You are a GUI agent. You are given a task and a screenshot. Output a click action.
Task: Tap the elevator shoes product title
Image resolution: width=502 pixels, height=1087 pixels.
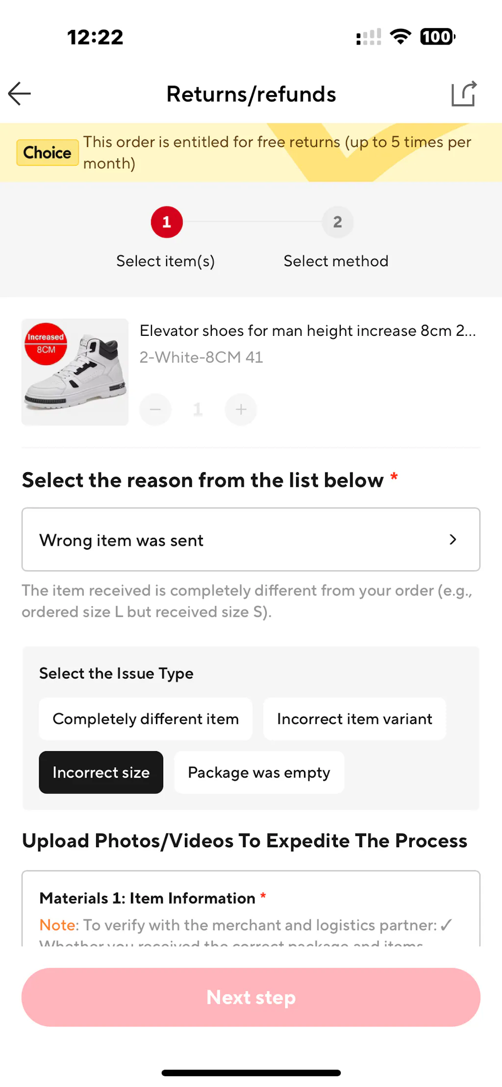point(307,331)
